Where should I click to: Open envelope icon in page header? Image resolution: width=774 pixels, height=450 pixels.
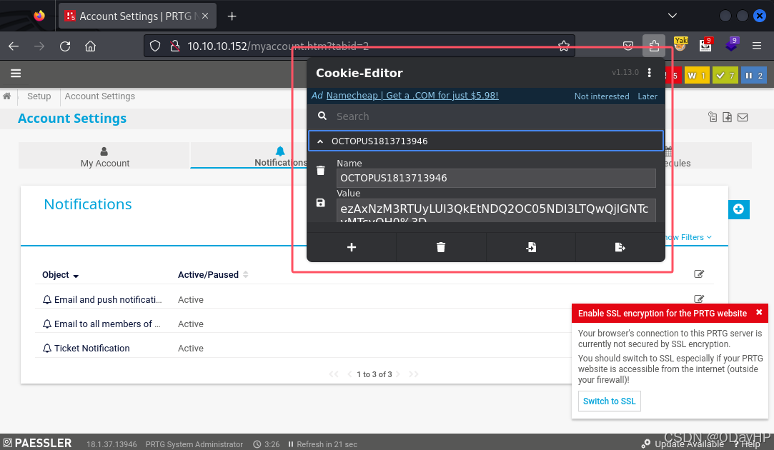pyautogui.click(x=743, y=117)
